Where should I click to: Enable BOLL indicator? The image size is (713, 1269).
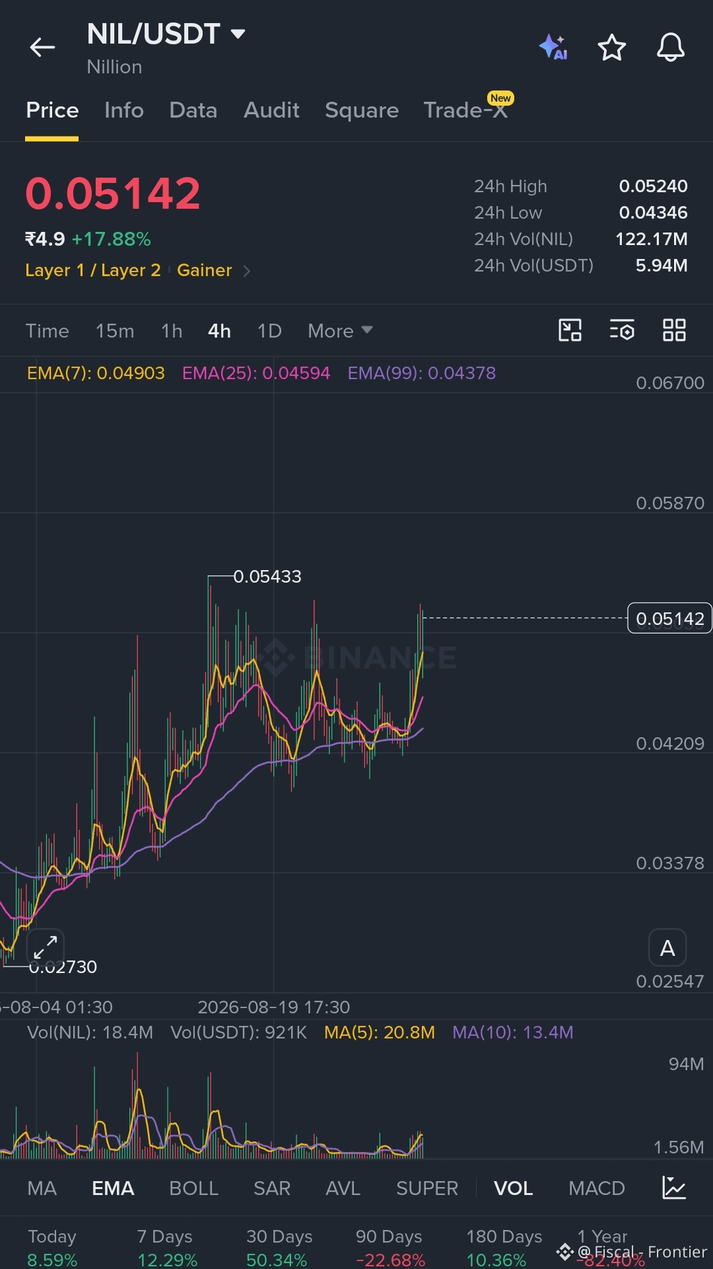point(193,1188)
